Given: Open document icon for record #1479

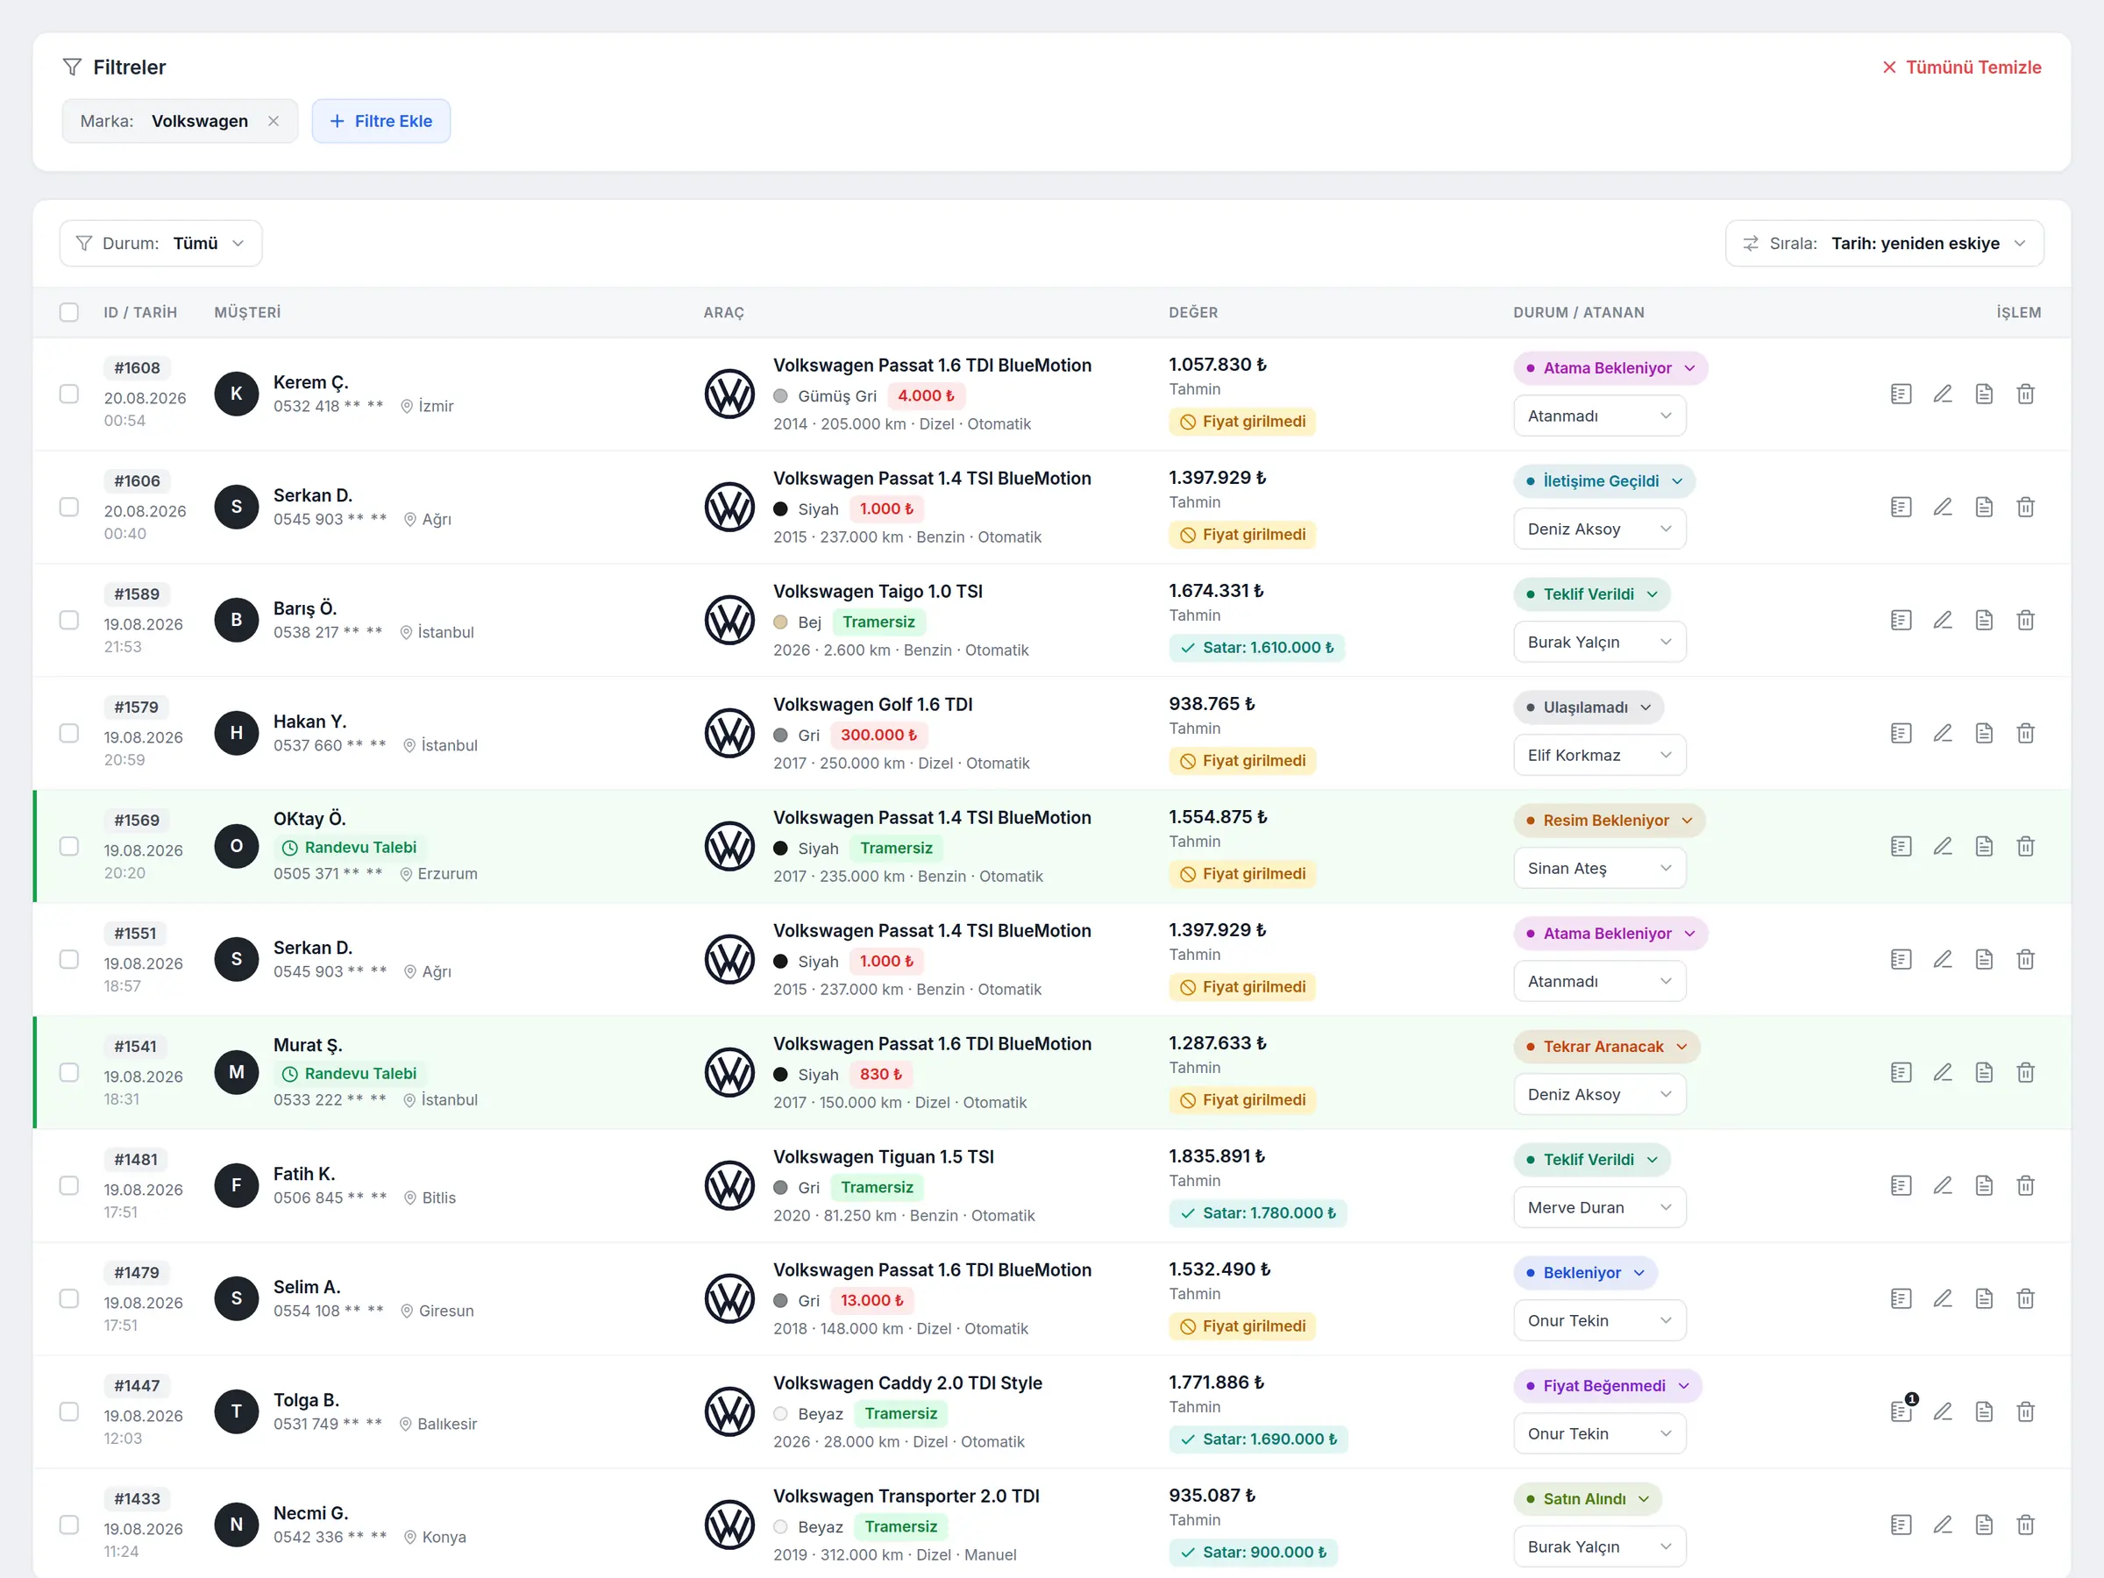Looking at the screenshot, I should click(1984, 1299).
